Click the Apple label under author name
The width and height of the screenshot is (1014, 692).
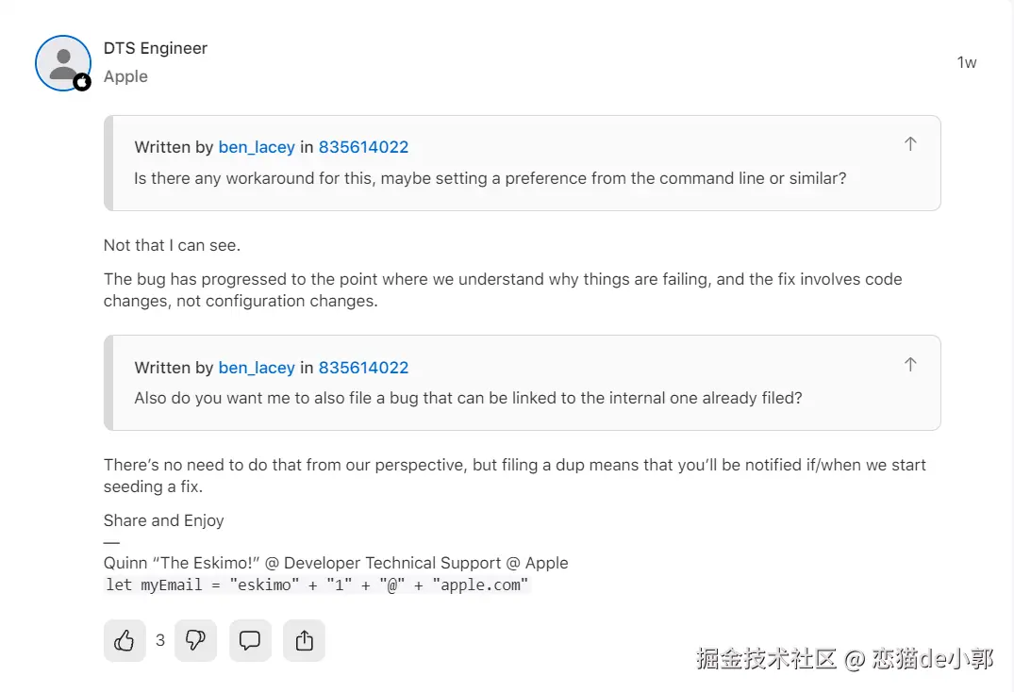(125, 76)
